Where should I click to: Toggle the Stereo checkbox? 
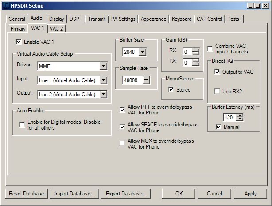coord(171,89)
